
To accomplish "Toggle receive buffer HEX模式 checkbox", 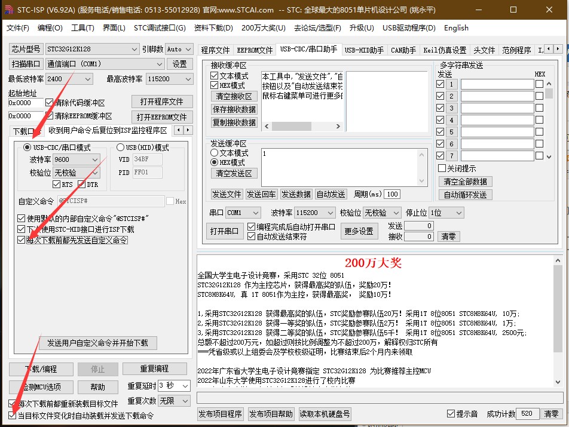I will (214, 85).
